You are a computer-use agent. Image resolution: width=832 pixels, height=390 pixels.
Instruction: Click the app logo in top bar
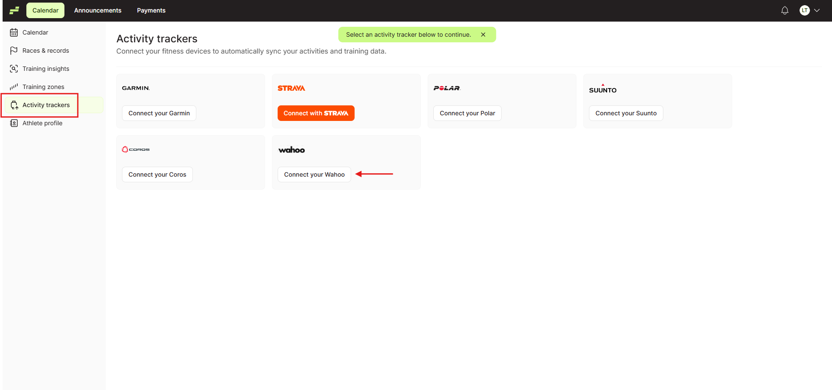click(14, 10)
